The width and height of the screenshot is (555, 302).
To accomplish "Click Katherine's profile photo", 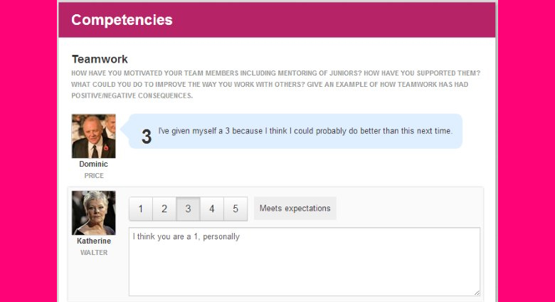I will point(93,213).
